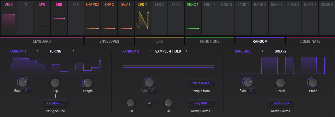Switch to the LFO tab

pos(160,42)
